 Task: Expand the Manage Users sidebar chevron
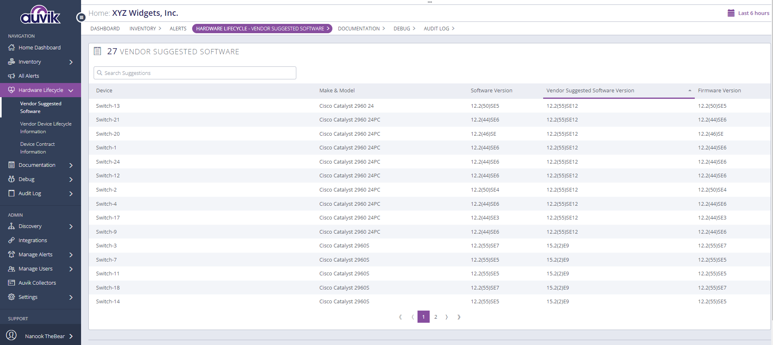(x=71, y=269)
